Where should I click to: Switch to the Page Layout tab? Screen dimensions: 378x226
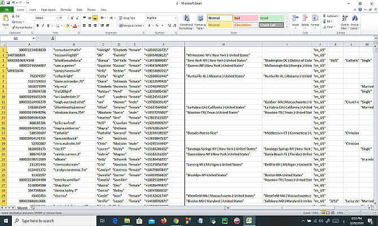pos(48,10)
